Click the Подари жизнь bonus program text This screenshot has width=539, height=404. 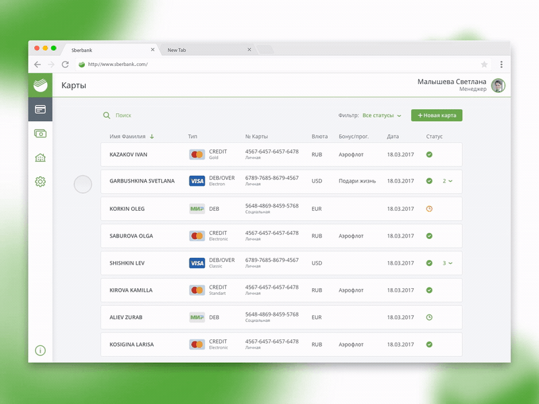coord(357,181)
